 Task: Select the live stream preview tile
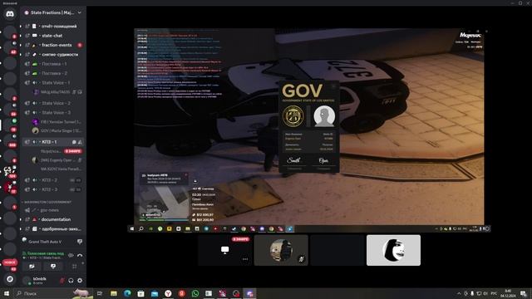pos(225,250)
